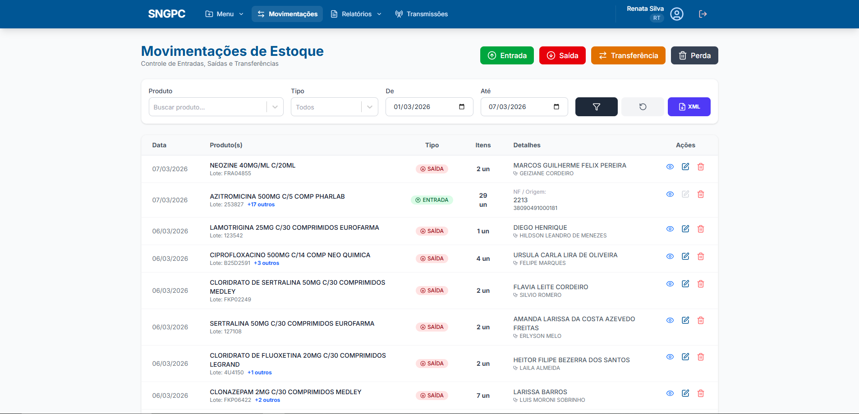Show details for CIPROFLOXACINO 500MG movement
The width and height of the screenshot is (859, 414).
click(x=670, y=256)
